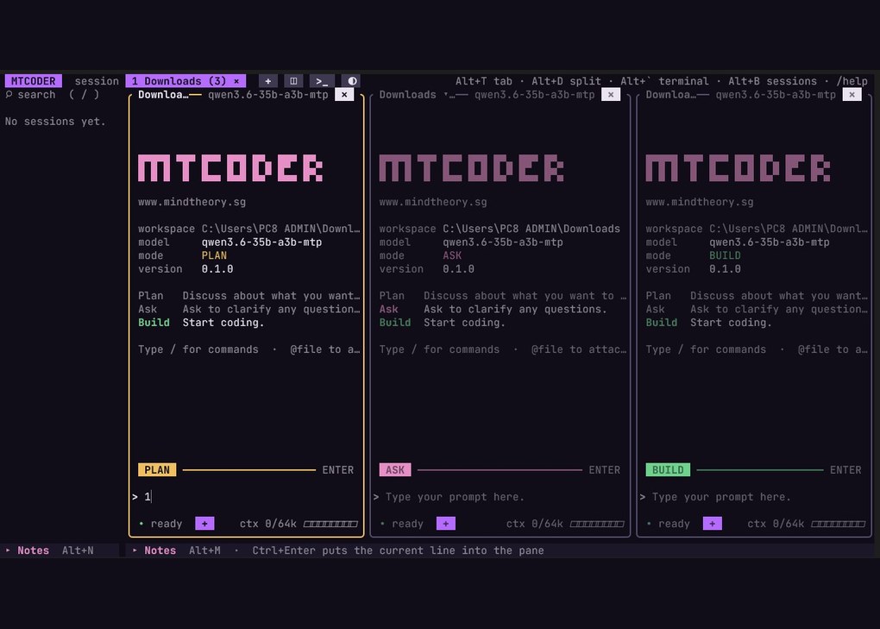
Task: Click ENTER in the PLAN pane
Action: tap(338, 469)
